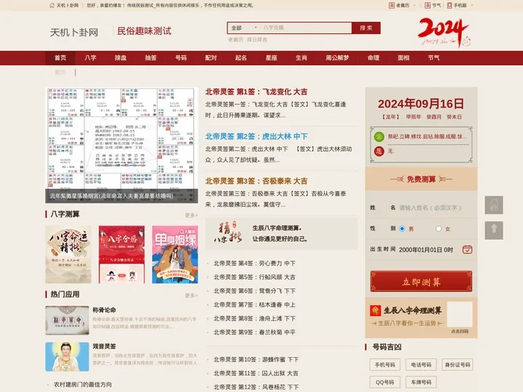Open the 择日择吉 link below the search box
Screen dimensions: 523x392
(257, 40)
